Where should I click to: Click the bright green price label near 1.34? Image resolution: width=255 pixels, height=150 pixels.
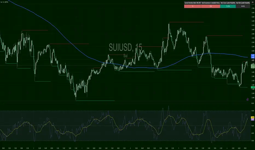pyautogui.click(x=253, y=87)
